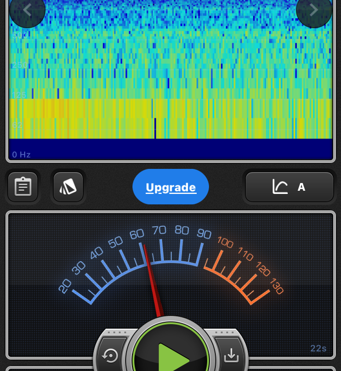The image size is (341, 371).
Task: Click the 20 mark at the gauge start
Action: [x=65, y=286]
